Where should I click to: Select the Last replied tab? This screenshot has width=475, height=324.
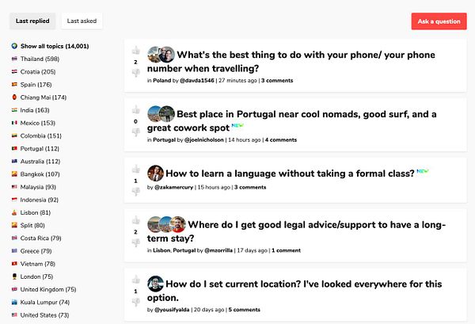32,21
